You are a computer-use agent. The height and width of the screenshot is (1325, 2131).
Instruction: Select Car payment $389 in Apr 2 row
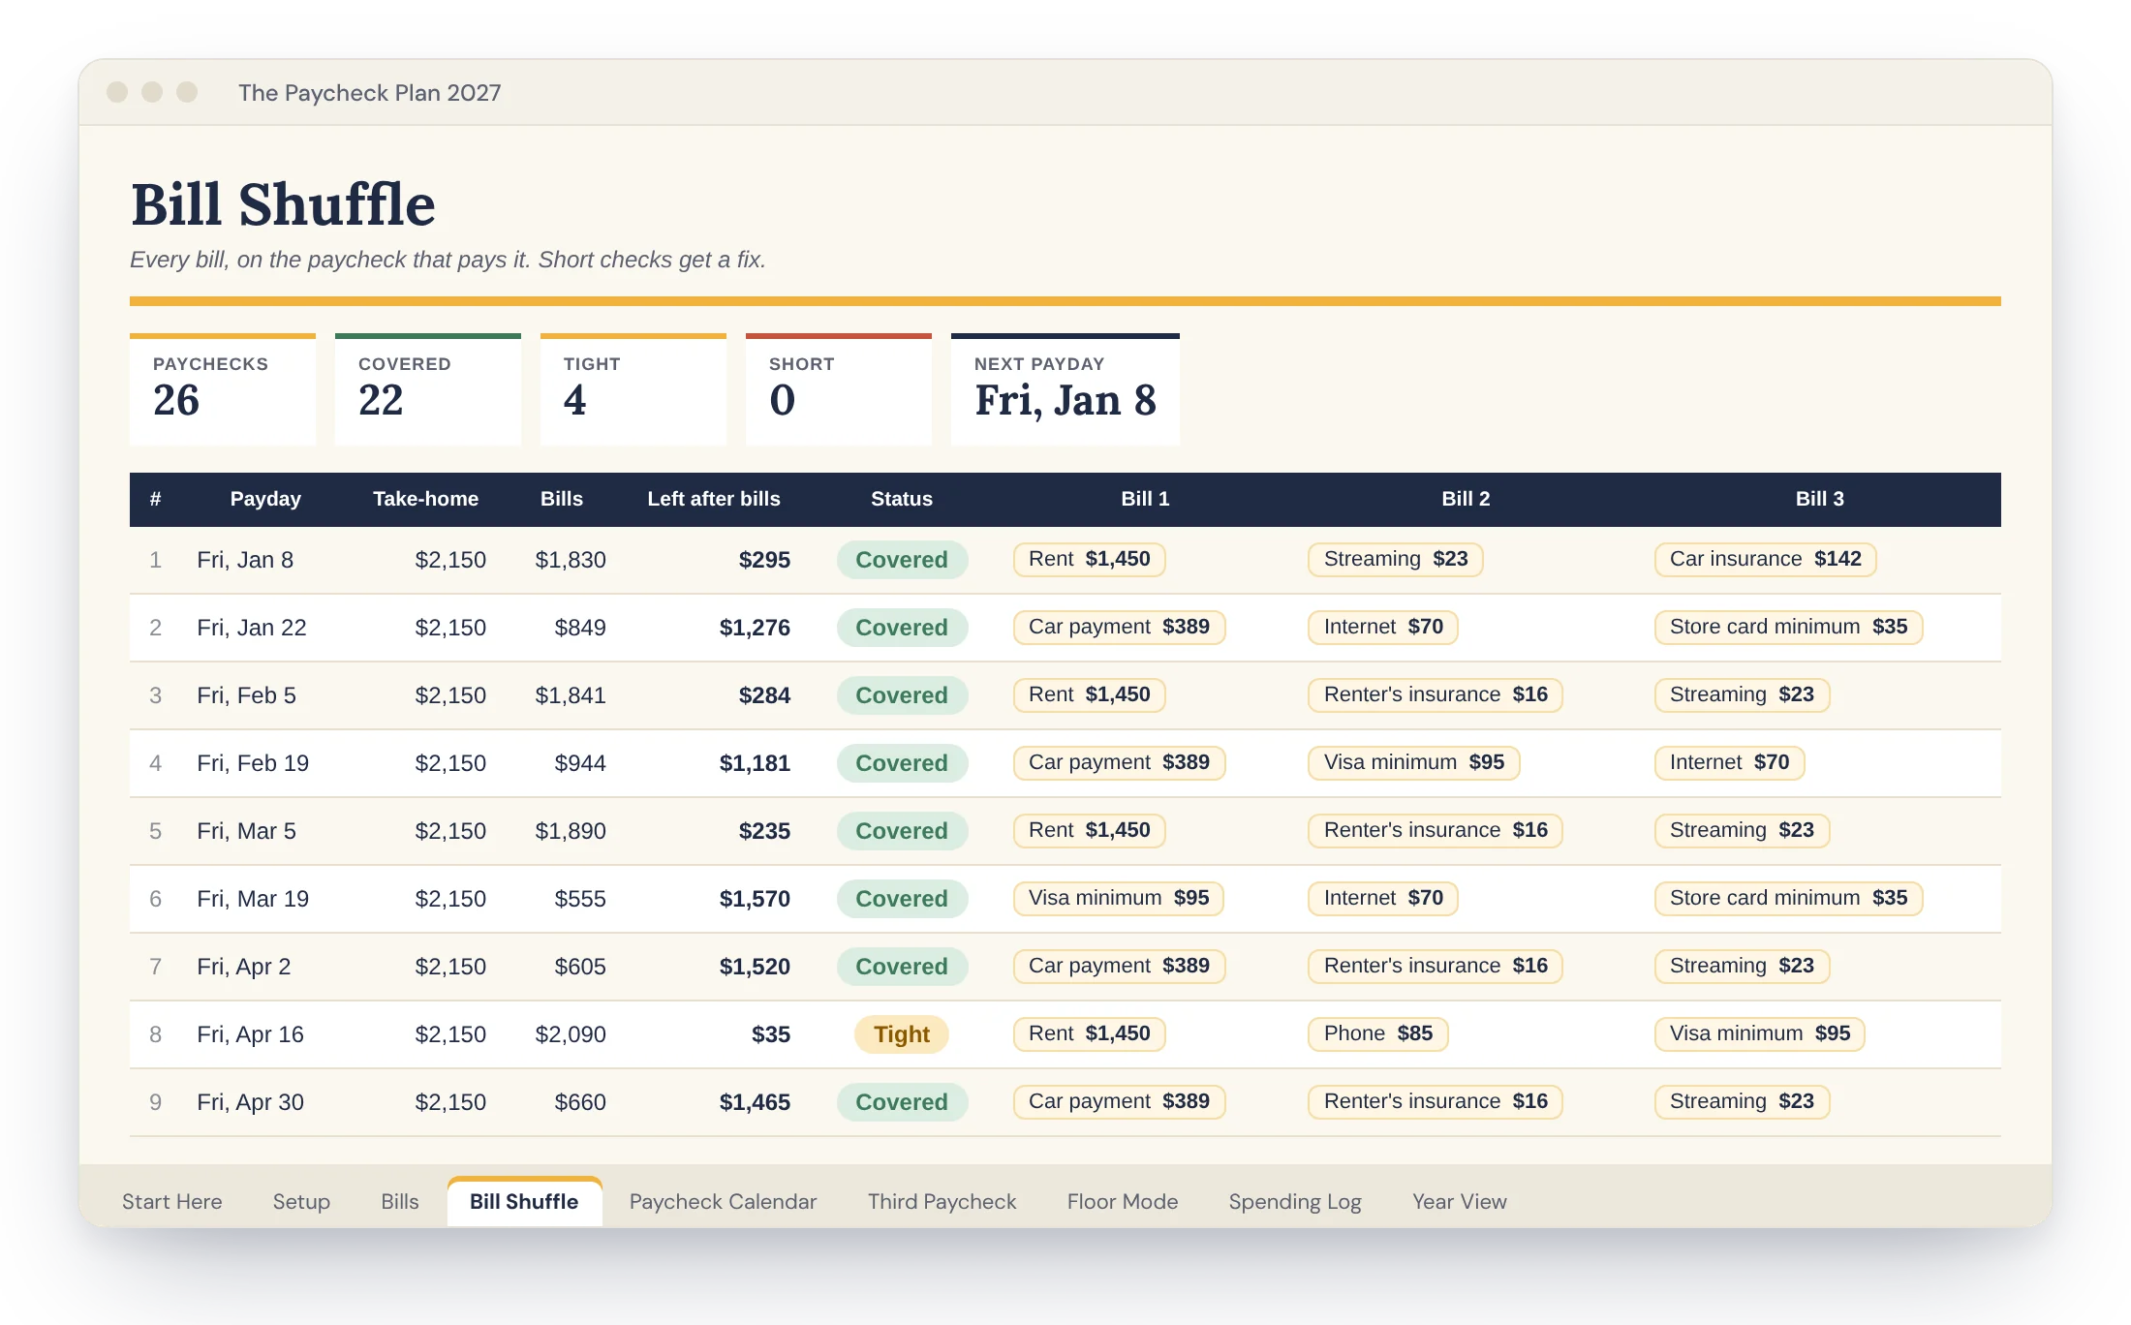[1119, 966]
